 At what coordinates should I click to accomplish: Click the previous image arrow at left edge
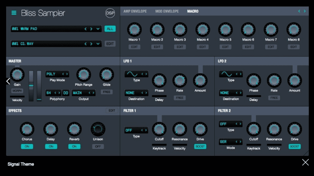(x=8, y=81)
